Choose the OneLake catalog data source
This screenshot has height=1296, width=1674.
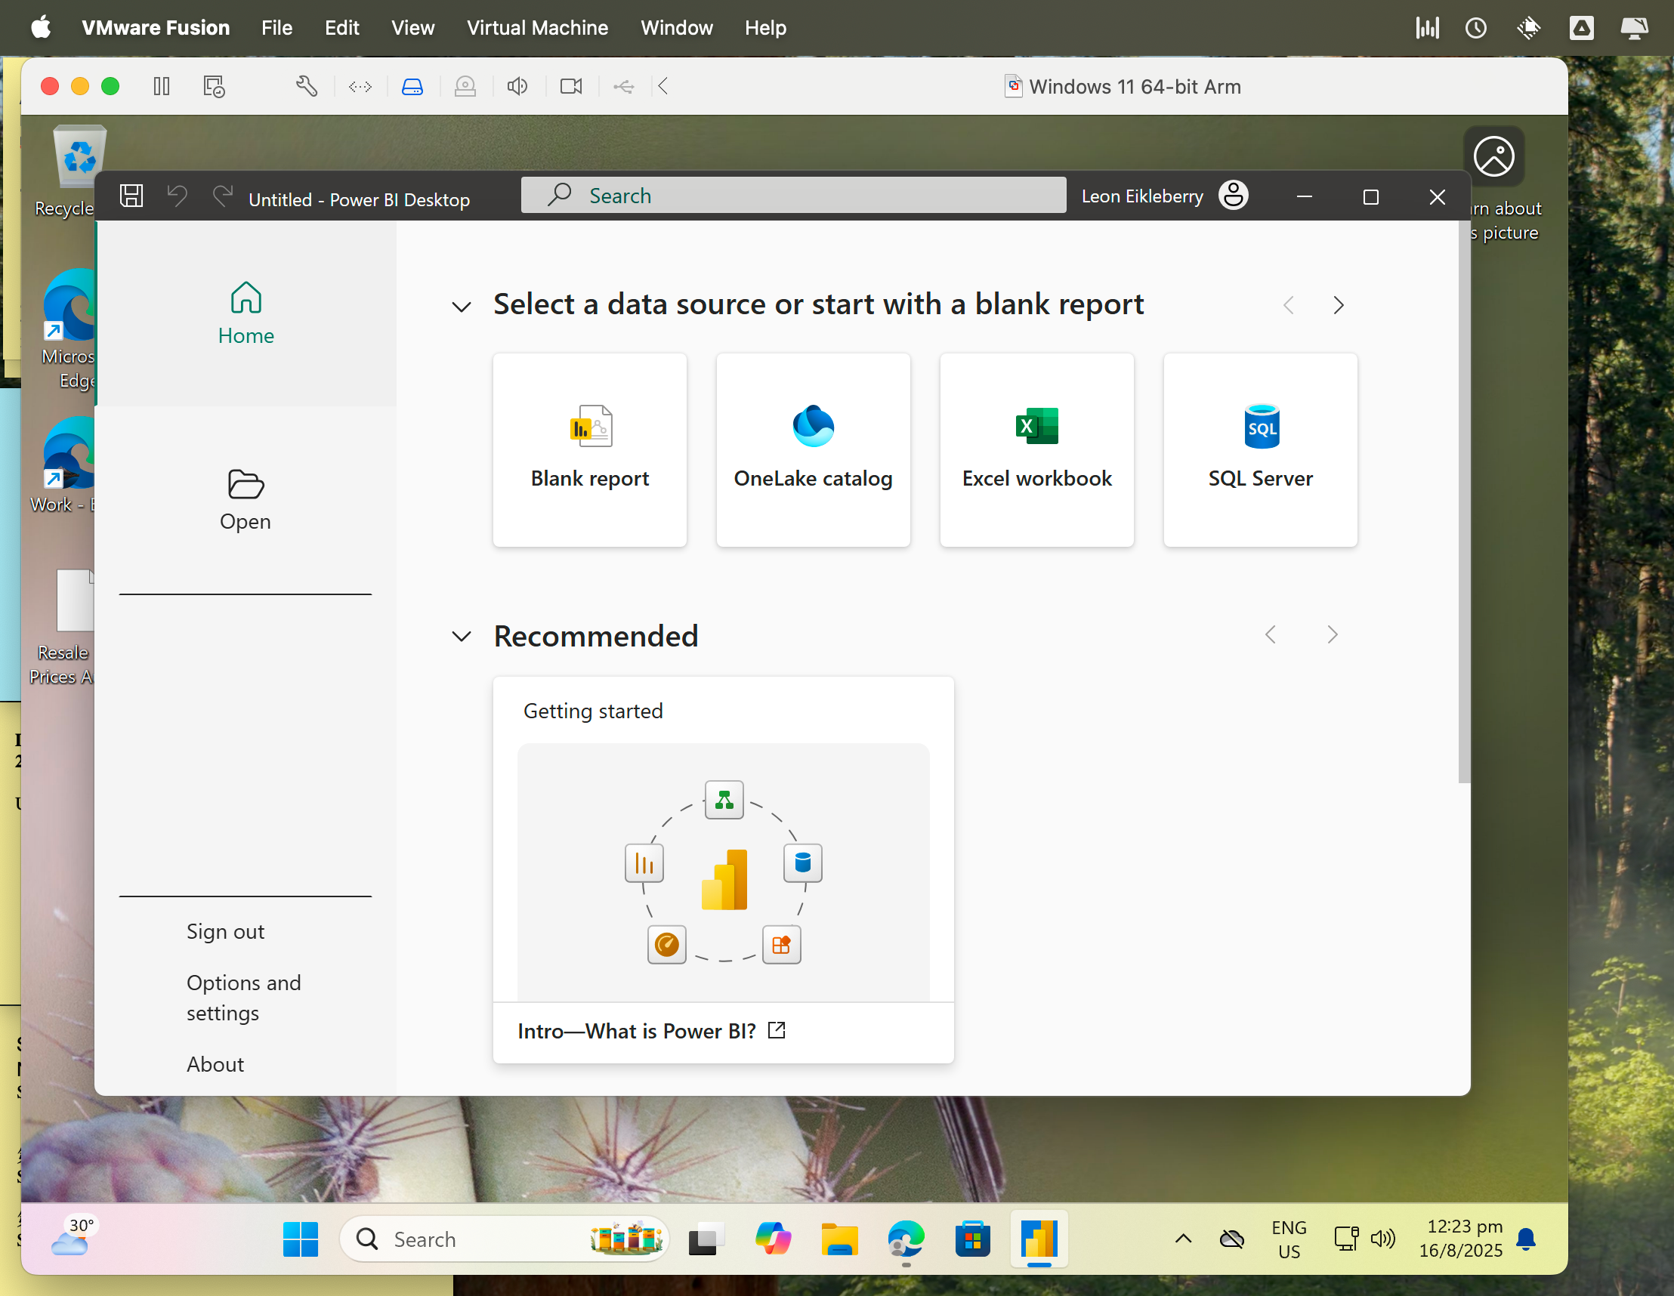click(x=814, y=450)
